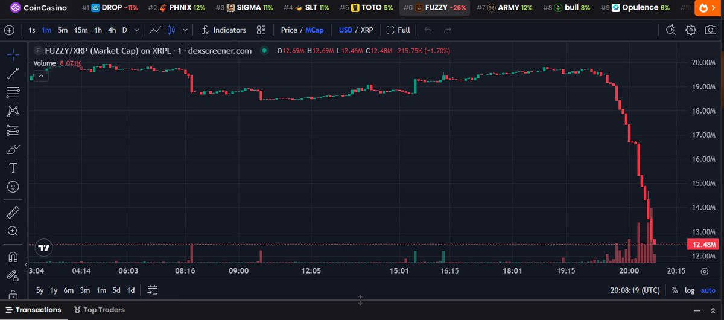
Task: Toggle auto scale mode
Action: click(x=708, y=290)
